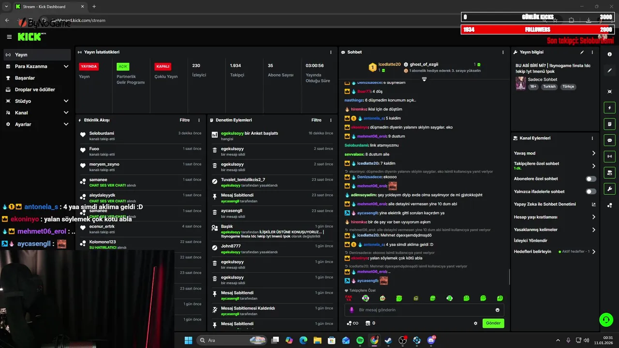Click the Türkçe tag in stream info
Screen dimensions: 619x348
(568, 87)
